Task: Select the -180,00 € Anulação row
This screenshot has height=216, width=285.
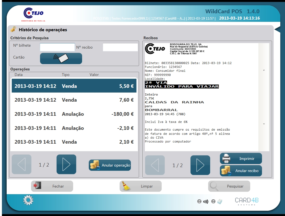Action: (74, 114)
